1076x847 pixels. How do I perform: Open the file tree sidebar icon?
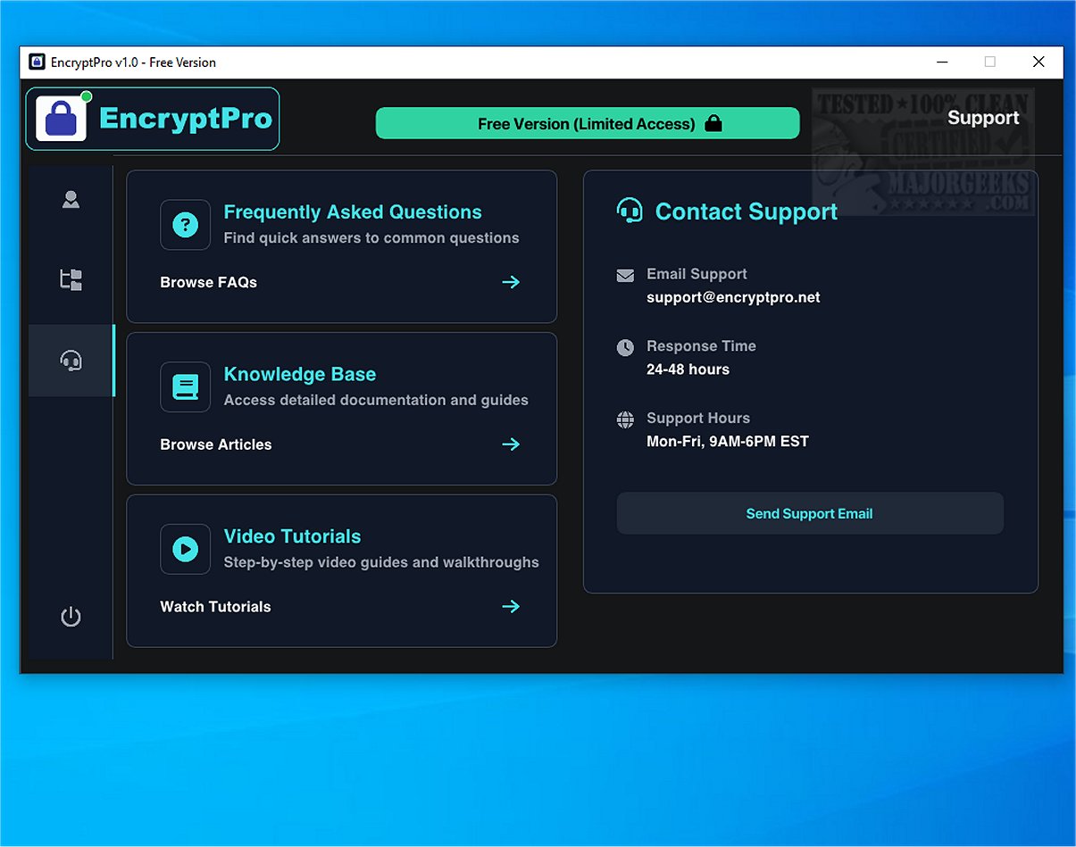[x=71, y=280]
